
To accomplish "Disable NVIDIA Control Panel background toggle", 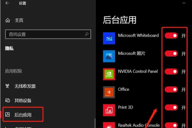I will coord(171,72).
